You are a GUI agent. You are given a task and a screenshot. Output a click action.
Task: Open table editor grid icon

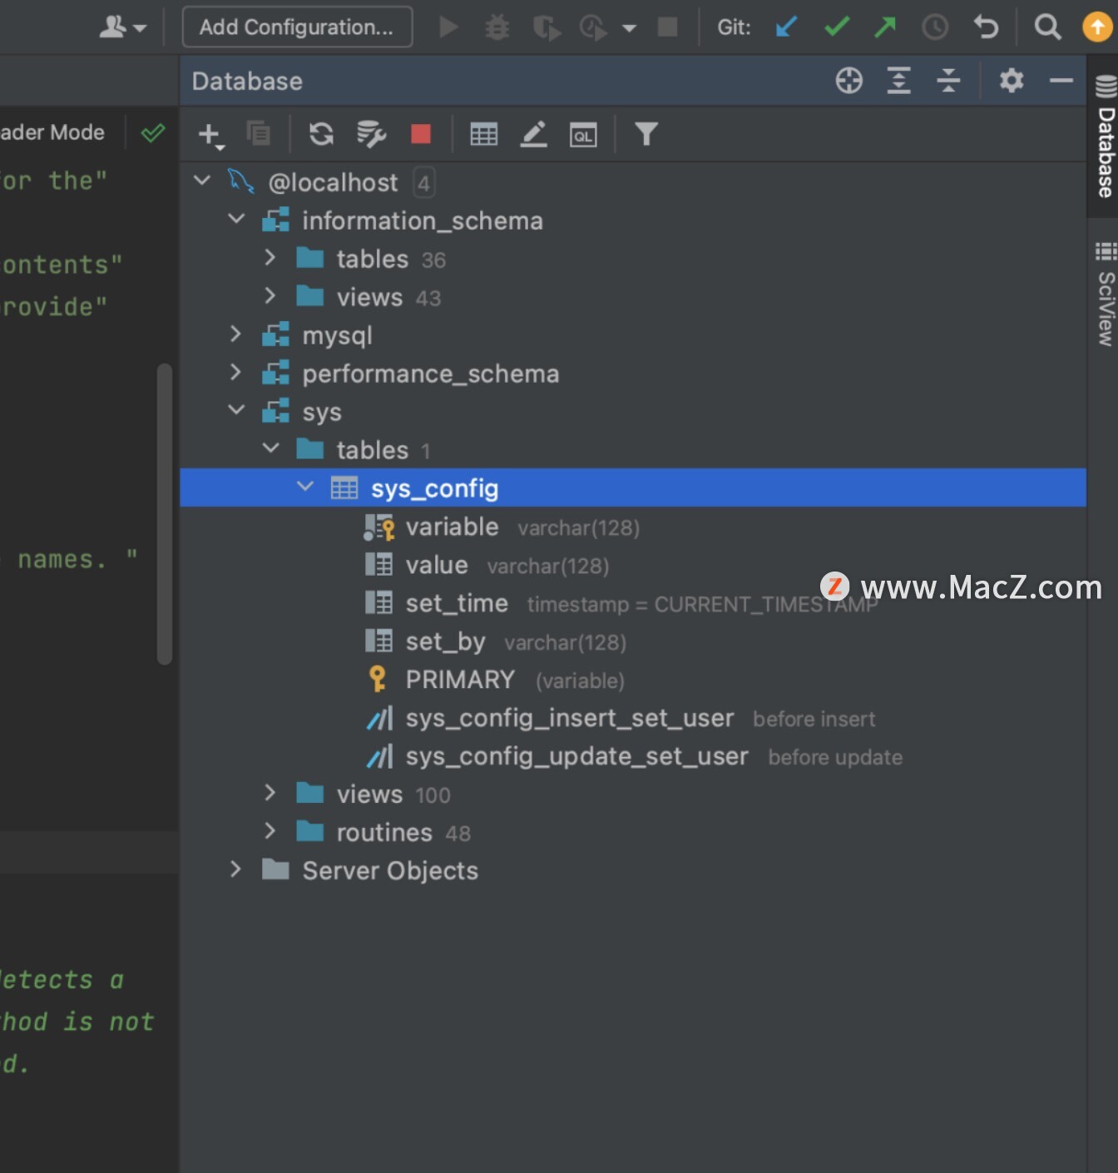(x=484, y=134)
